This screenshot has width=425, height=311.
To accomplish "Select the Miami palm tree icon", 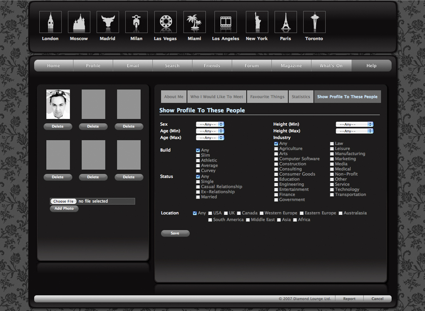I will click(x=194, y=22).
